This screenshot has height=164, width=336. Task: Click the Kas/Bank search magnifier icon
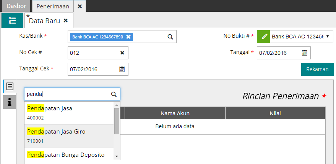click(x=170, y=37)
